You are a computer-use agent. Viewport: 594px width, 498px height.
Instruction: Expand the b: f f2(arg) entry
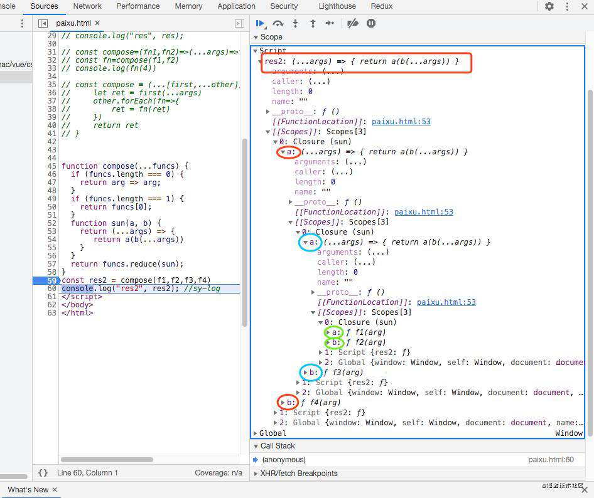[x=328, y=342]
